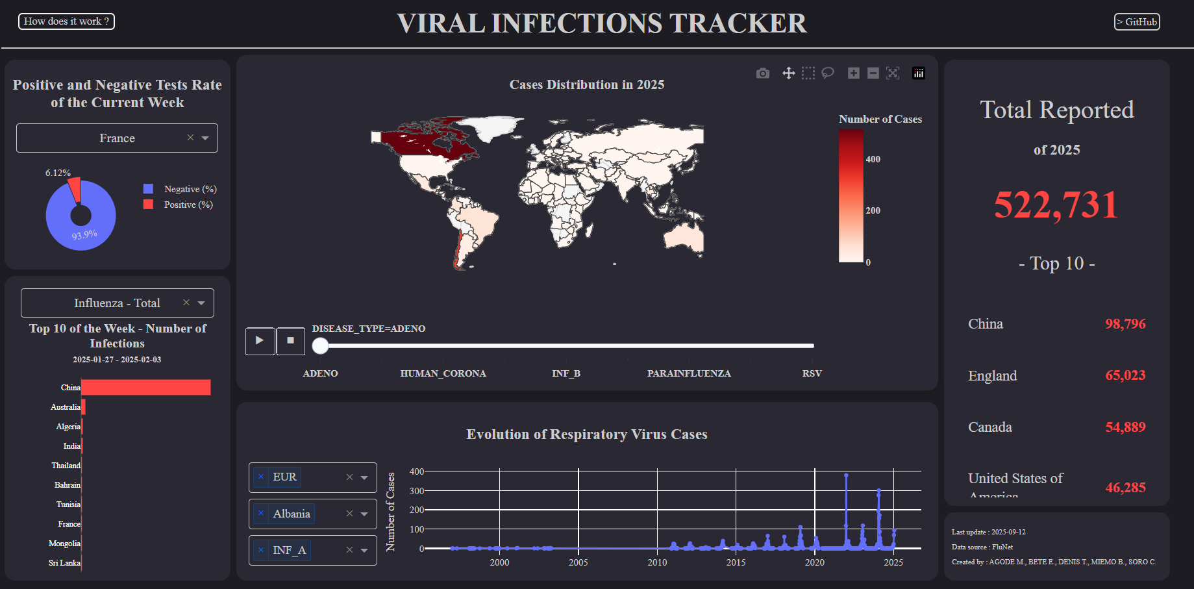Zoom out of the map
This screenshot has height=589, width=1194.
coord(873,73)
